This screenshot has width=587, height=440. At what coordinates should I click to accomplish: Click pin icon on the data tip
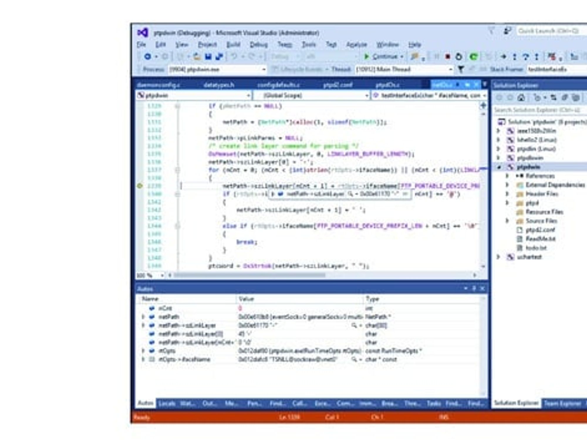click(x=405, y=194)
